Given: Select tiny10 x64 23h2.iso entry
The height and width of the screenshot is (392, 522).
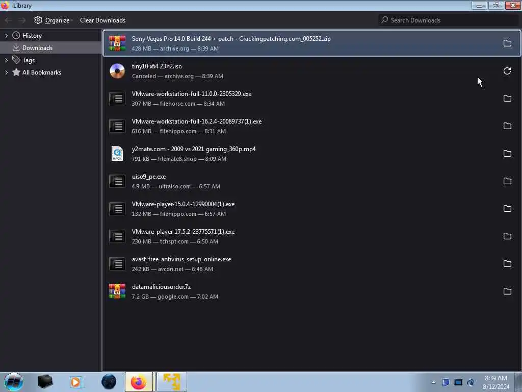Looking at the screenshot, I should [311, 71].
